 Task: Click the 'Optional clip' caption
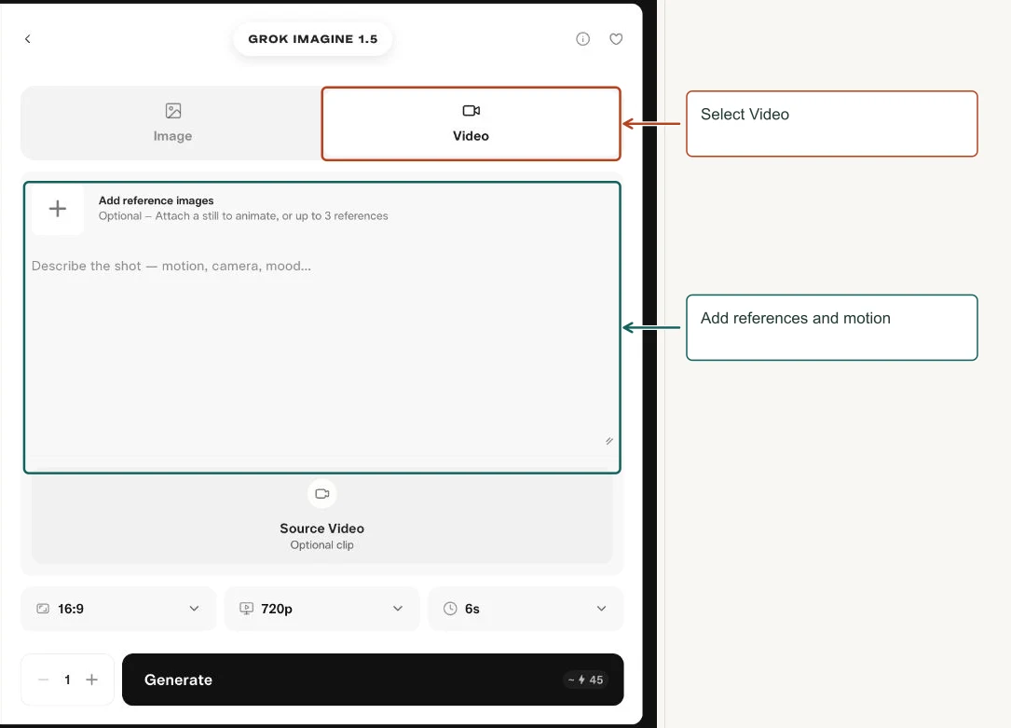tap(321, 545)
